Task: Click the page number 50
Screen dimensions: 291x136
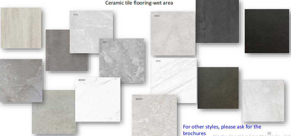Action: pos(269,133)
